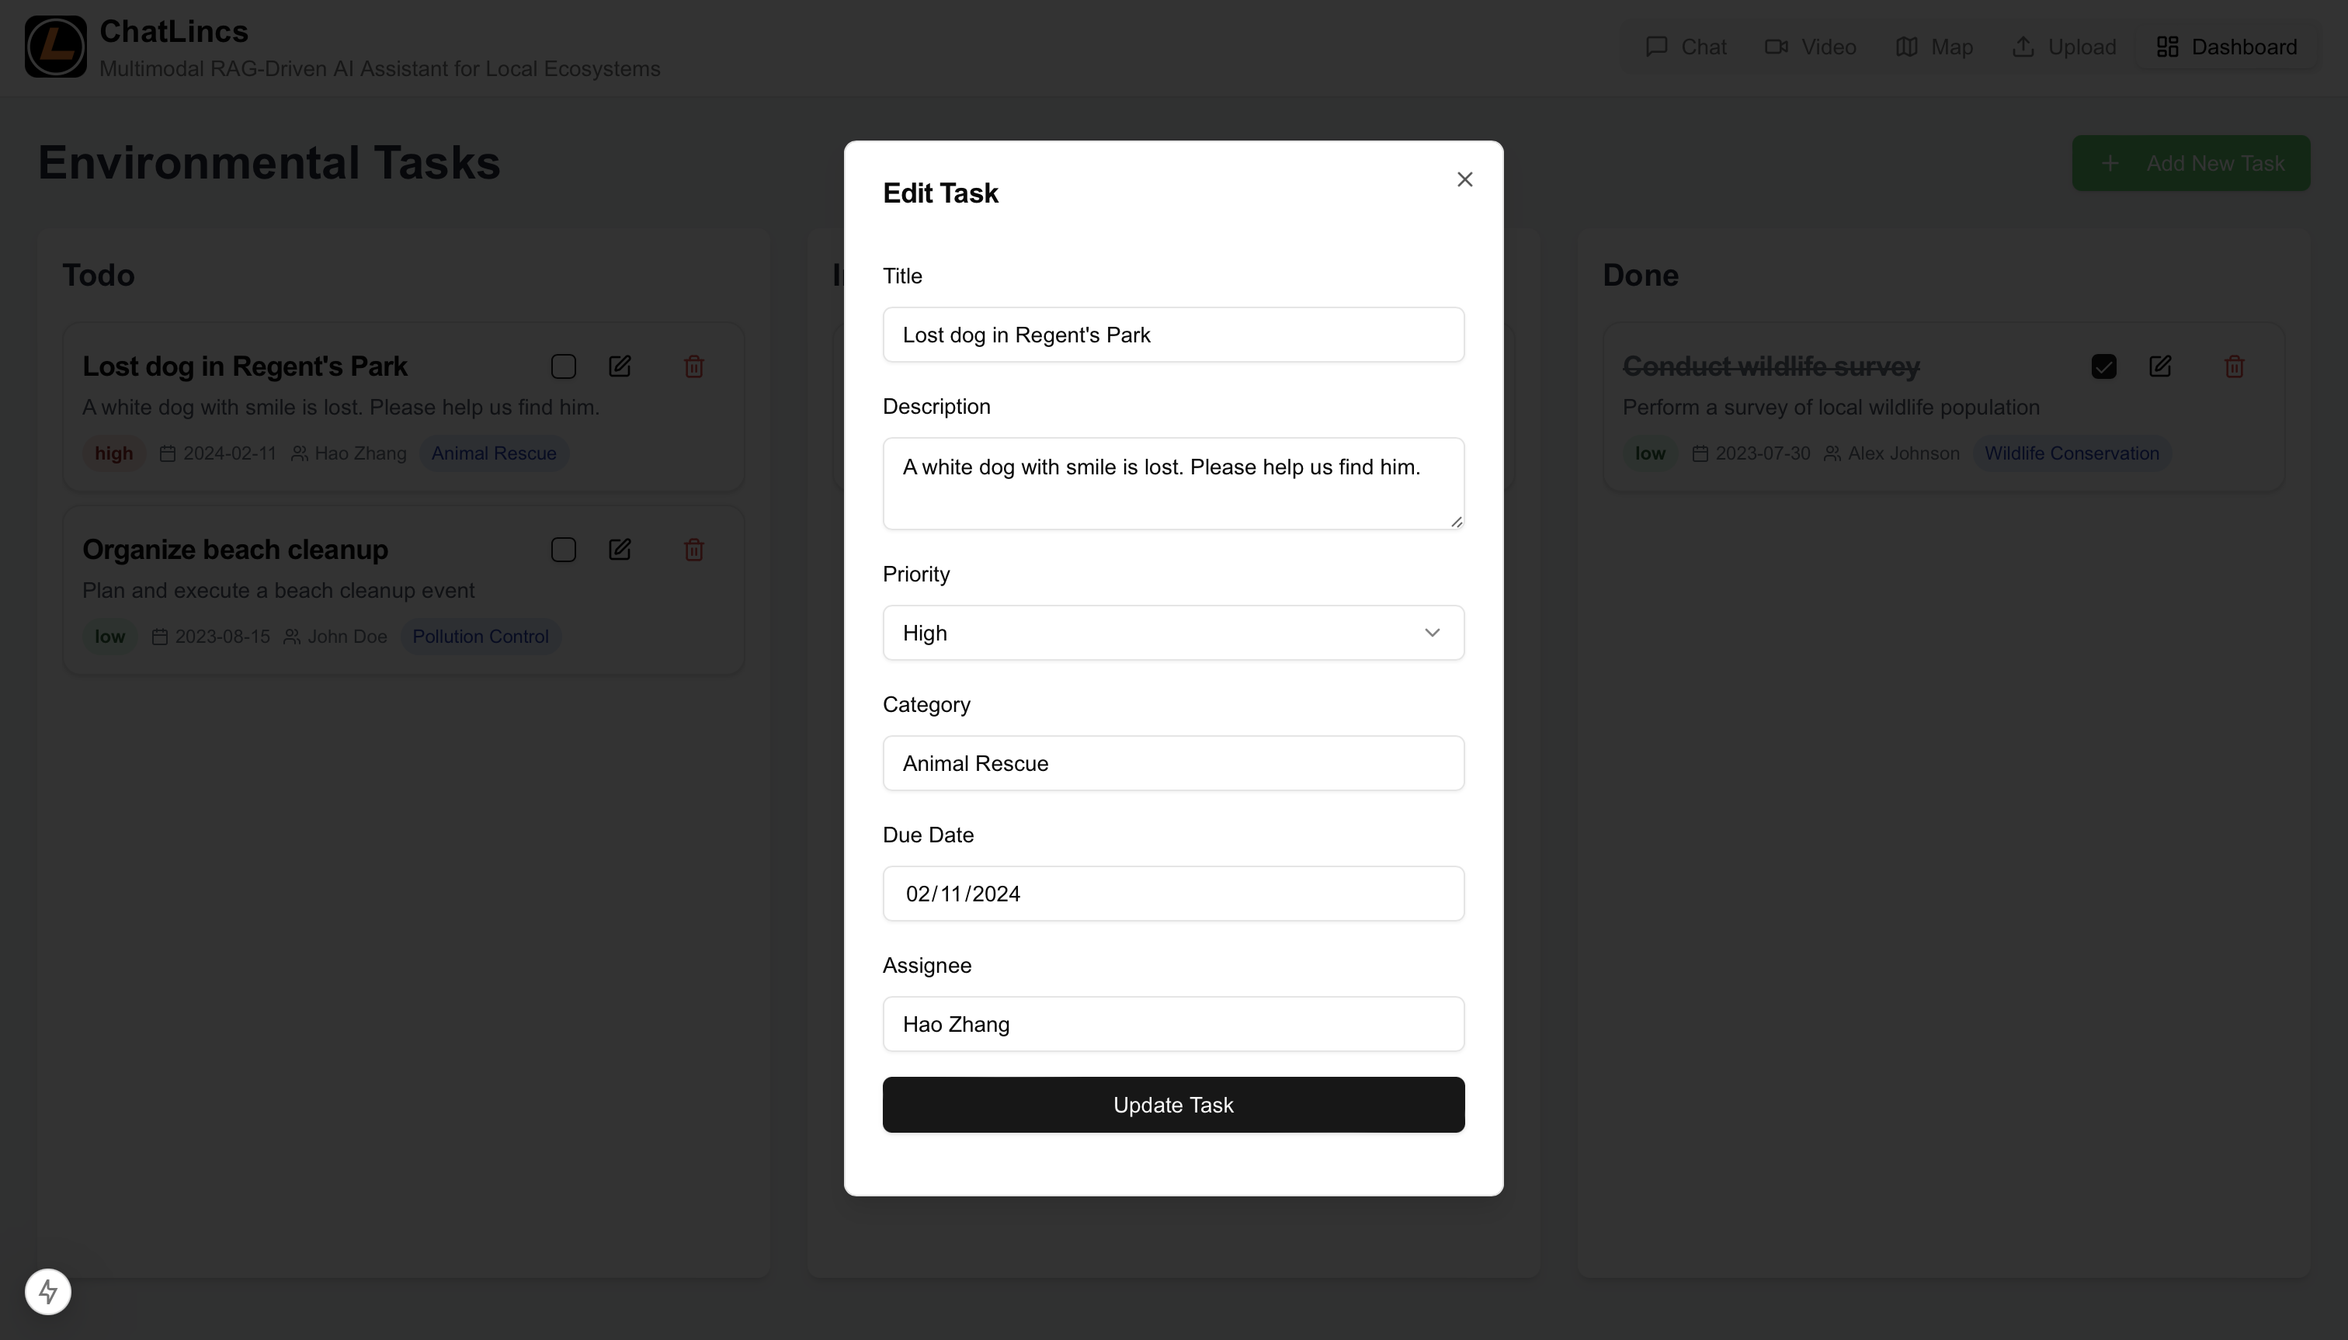Delete Conduct wildlife survey with trash icon
The height and width of the screenshot is (1340, 2348).
(2234, 366)
